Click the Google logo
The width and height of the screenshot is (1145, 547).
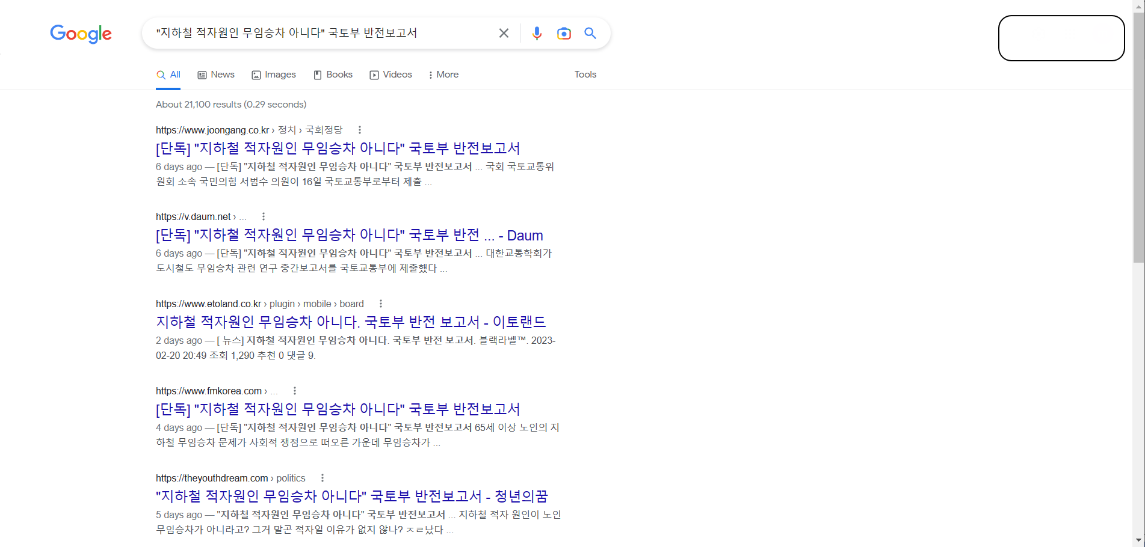[x=81, y=34]
